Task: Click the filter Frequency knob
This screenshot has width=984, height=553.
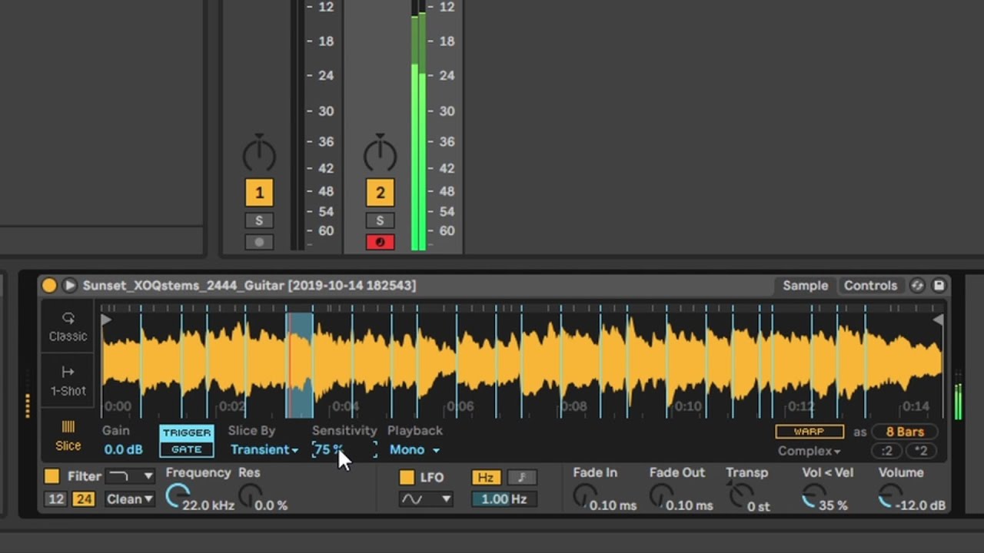Action: click(x=177, y=497)
